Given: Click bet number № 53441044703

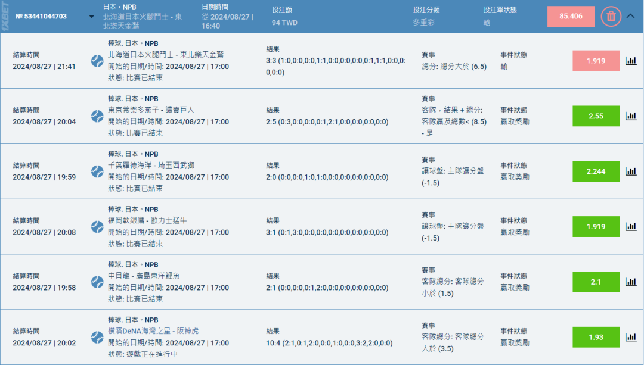Looking at the screenshot, I should pos(41,17).
